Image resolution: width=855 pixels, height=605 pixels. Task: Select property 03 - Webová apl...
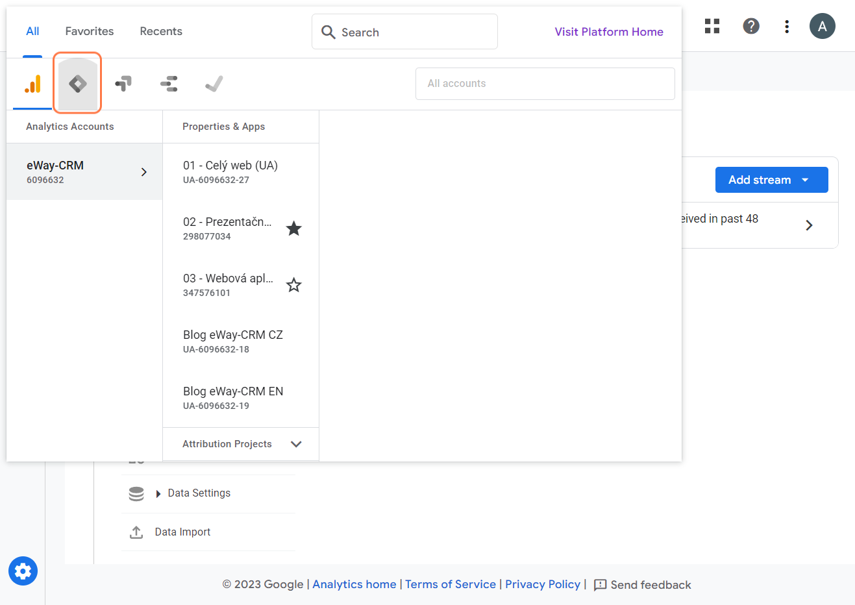pos(228,285)
